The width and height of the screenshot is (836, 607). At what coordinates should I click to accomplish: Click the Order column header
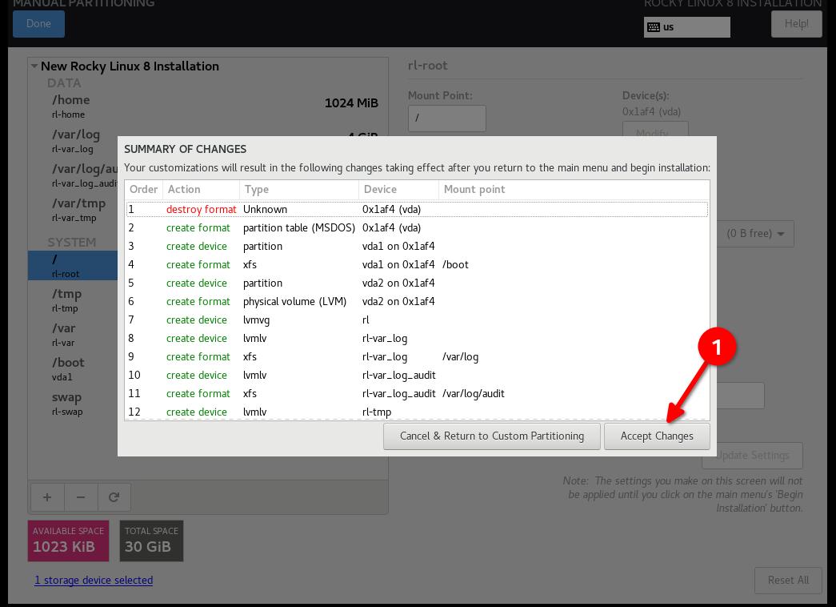144,190
